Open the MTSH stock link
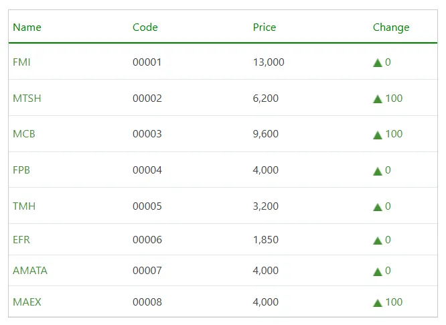This screenshot has height=325, width=446. click(27, 99)
